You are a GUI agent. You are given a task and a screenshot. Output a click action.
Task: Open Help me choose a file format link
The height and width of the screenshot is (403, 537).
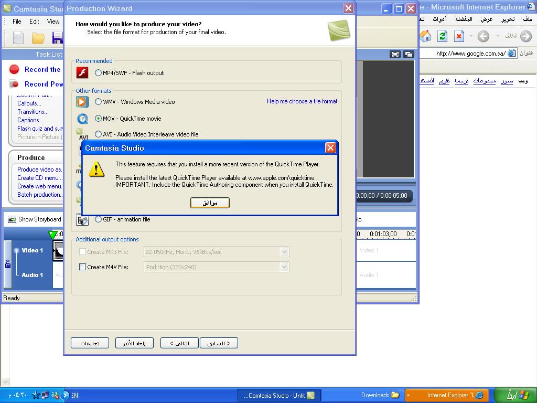(302, 101)
